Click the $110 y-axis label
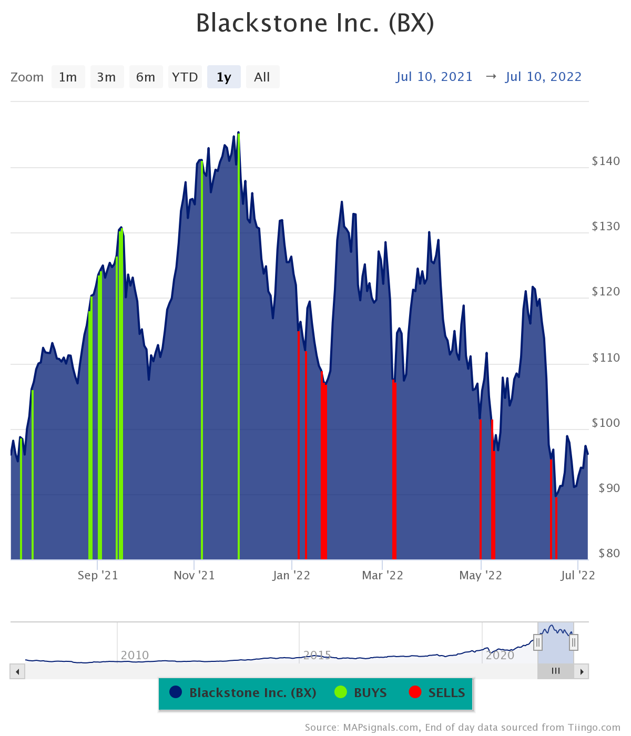Screen dimensions: 631x736 click(606, 357)
